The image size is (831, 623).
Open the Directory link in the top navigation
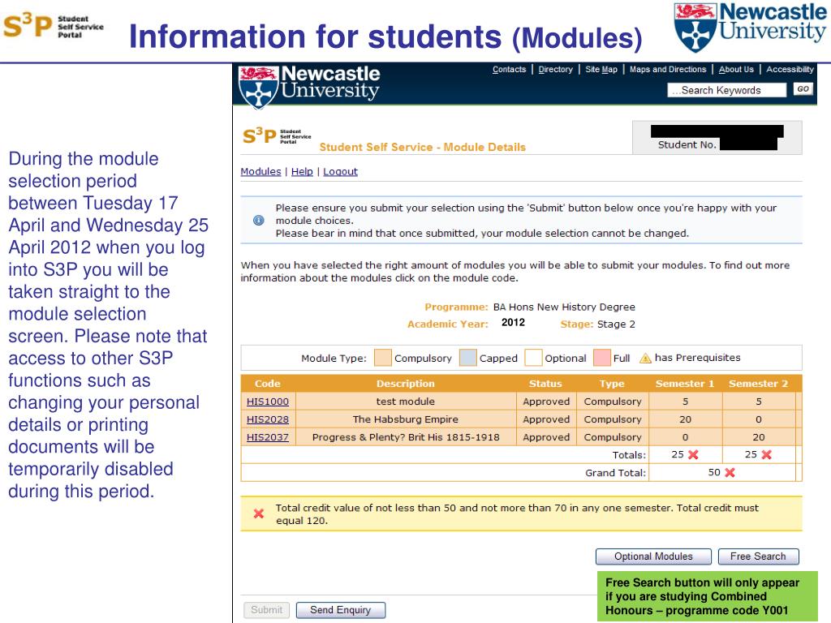tap(555, 70)
